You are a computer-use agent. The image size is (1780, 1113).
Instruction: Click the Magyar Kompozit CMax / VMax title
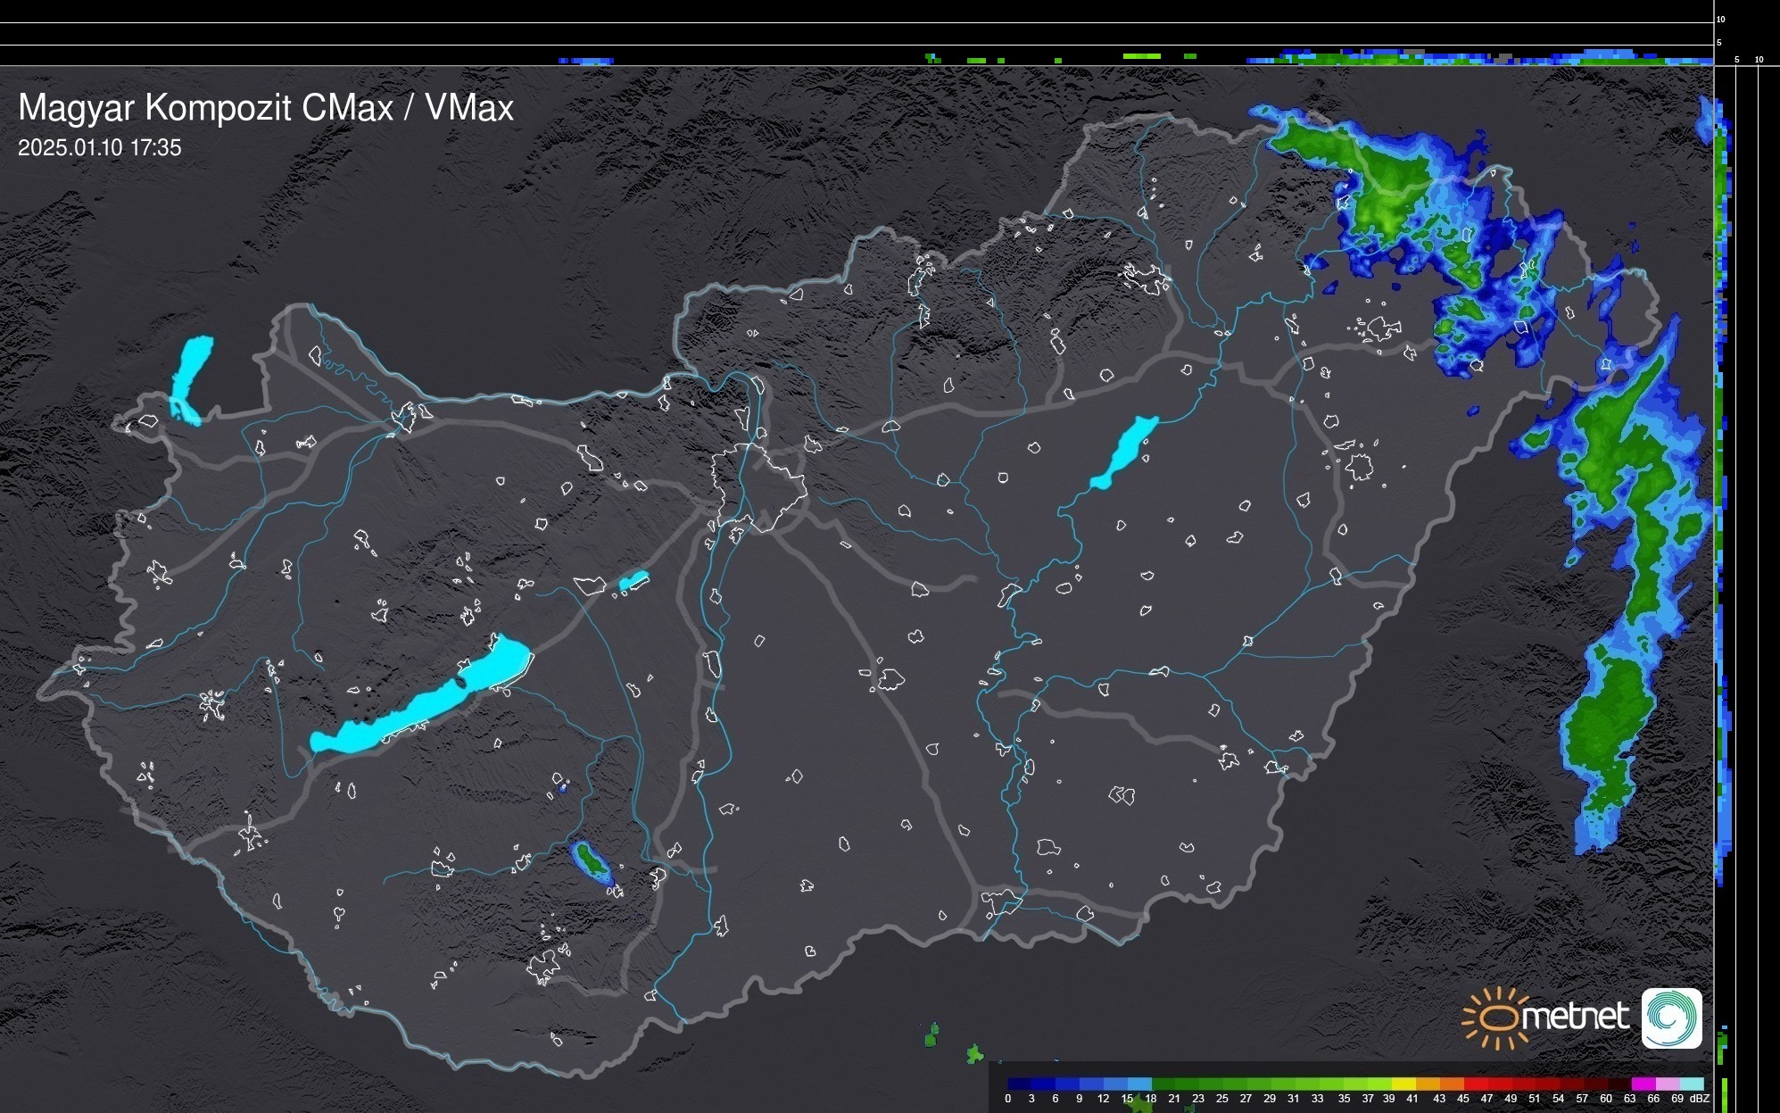(266, 108)
